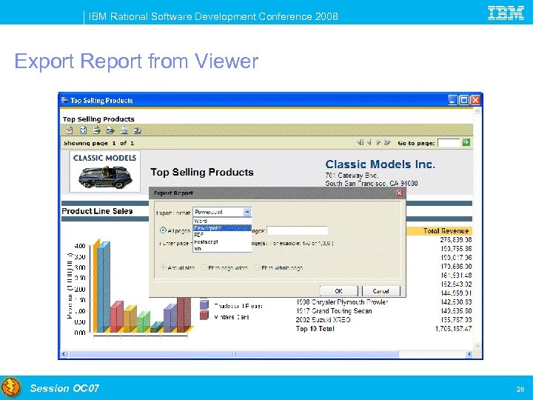Click the Go to page input box
The image size is (533, 400).
449,143
